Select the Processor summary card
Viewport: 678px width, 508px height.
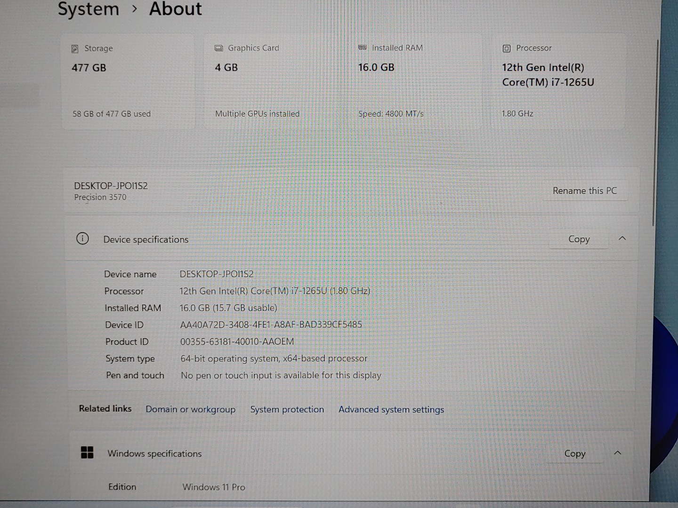point(558,80)
